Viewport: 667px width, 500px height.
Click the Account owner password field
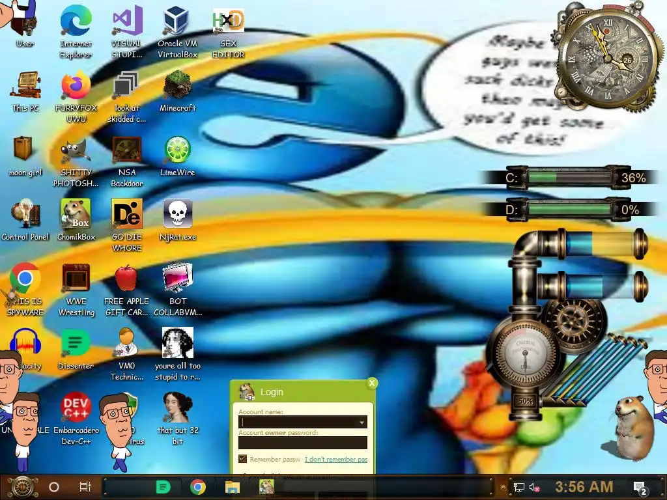click(302, 443)
